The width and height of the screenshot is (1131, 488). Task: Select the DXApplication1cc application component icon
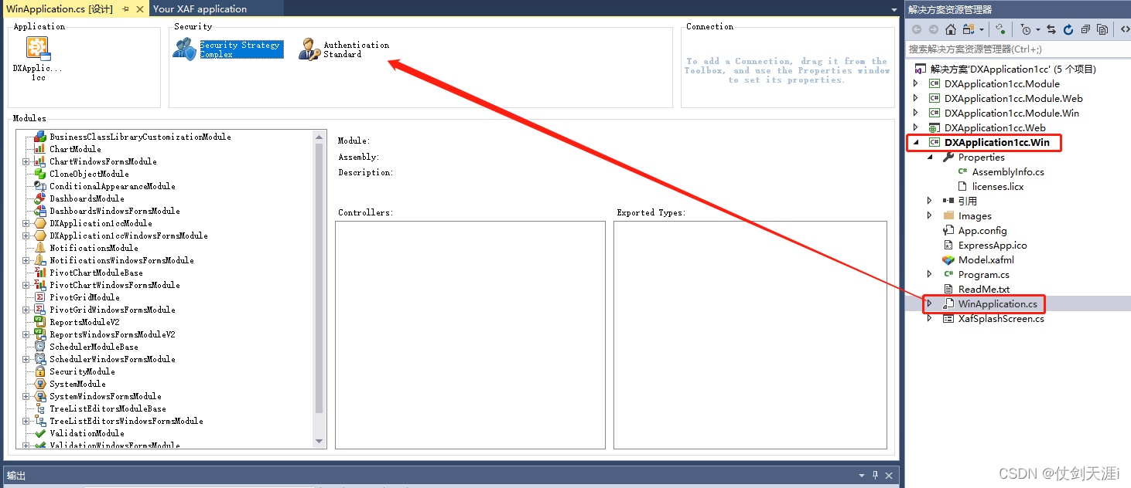coord(38,49)
